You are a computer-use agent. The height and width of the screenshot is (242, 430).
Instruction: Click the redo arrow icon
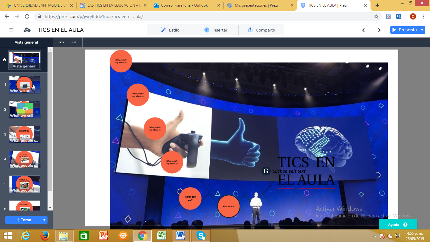pyautogui.click(x=74, y=42)
